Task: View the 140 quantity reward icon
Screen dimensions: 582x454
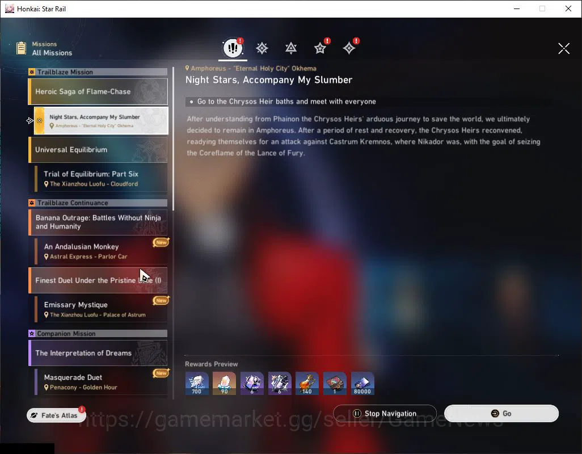Action: tap(307, 384)
